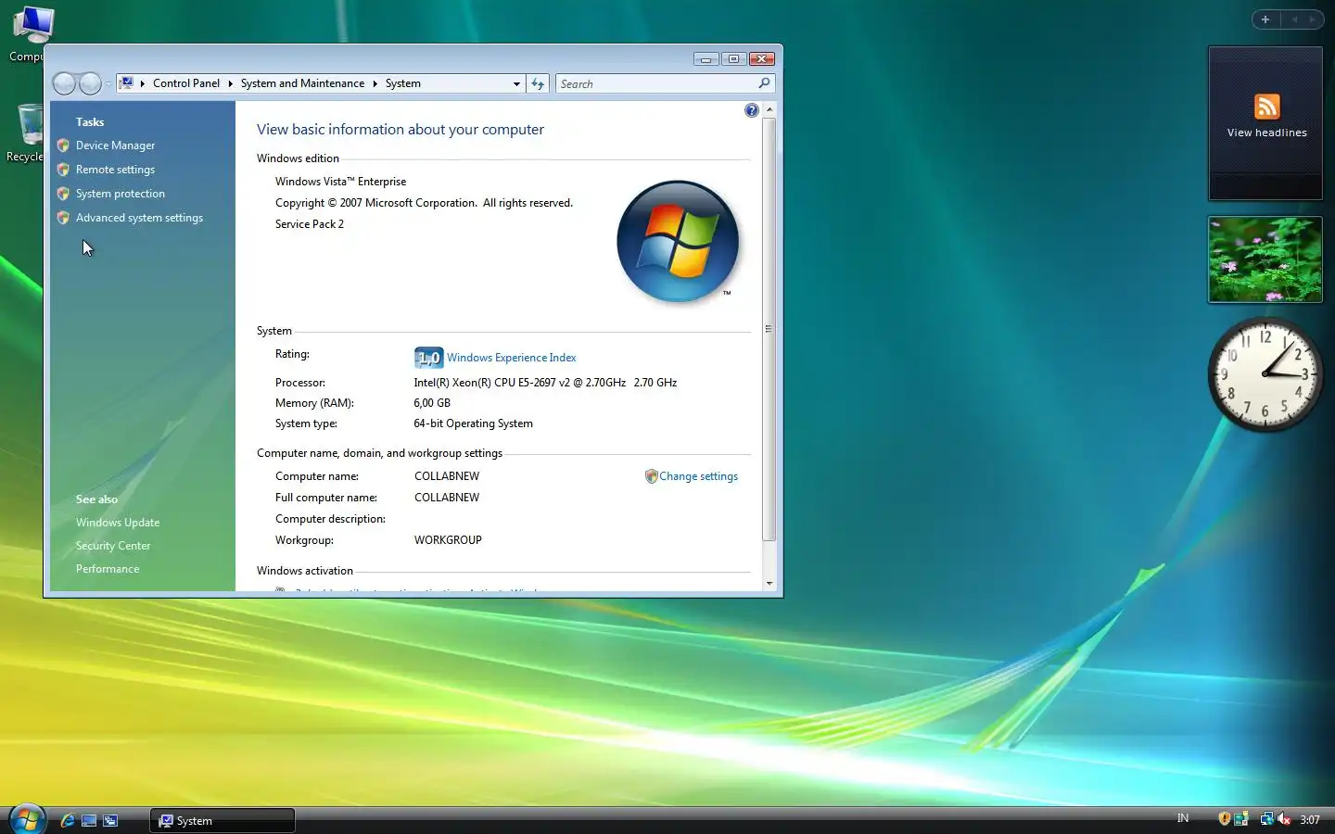Click the network tray icon

[1266, 819]
